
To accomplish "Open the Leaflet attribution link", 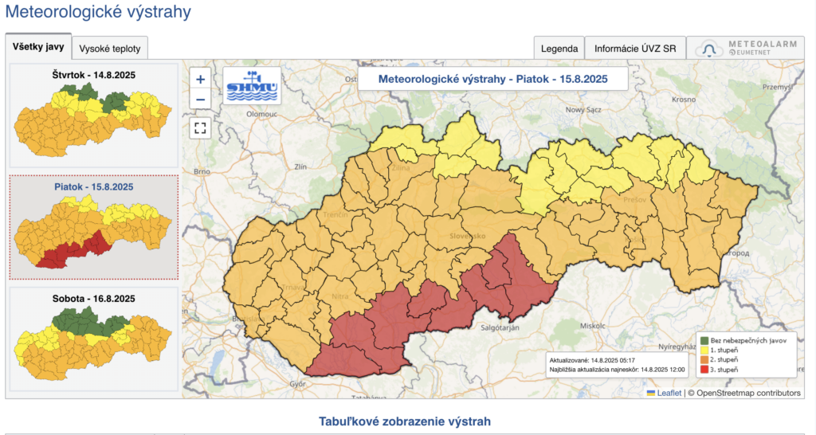I will tap(669, 393).
